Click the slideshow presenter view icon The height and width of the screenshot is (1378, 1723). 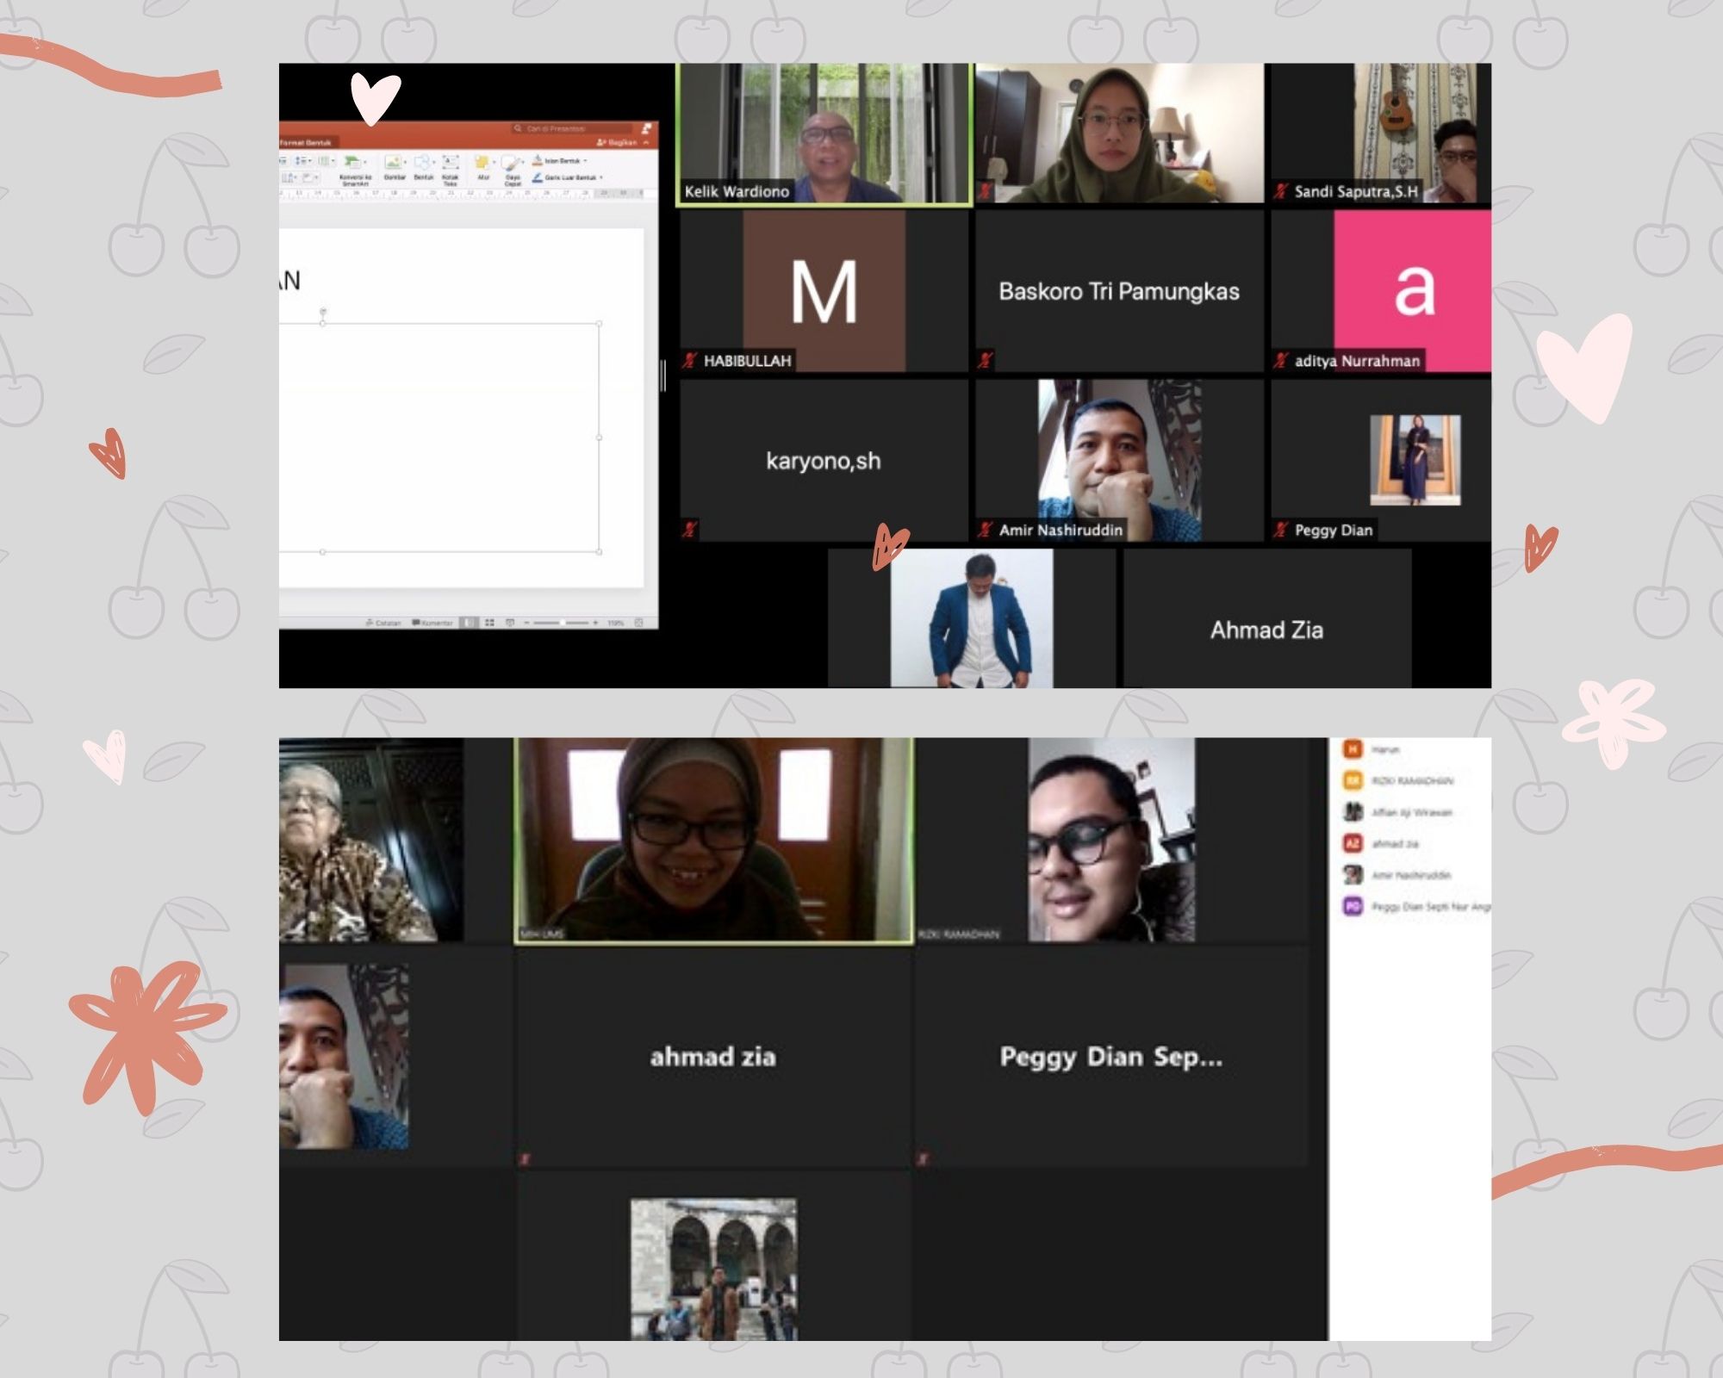pyautogui.click(x=510, y=623)
